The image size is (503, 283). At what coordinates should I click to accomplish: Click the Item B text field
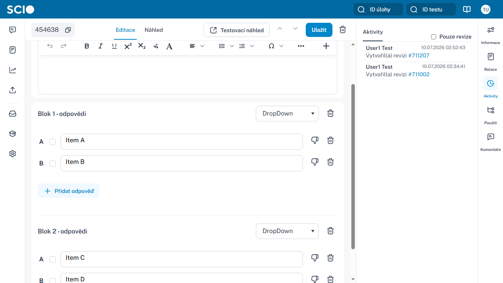click(182, 163)
